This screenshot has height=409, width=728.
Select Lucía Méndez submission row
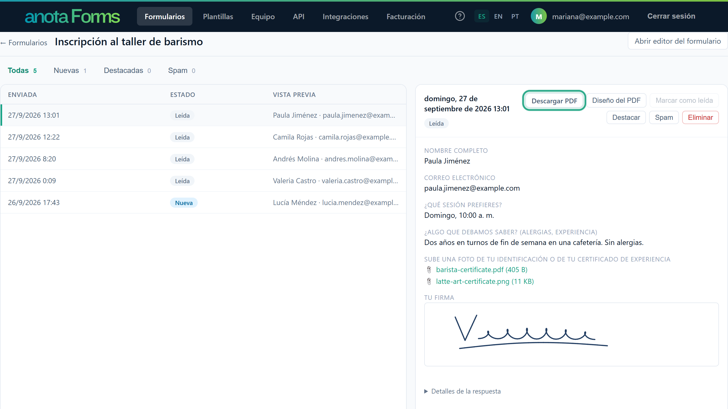click(x=203, y=203)
